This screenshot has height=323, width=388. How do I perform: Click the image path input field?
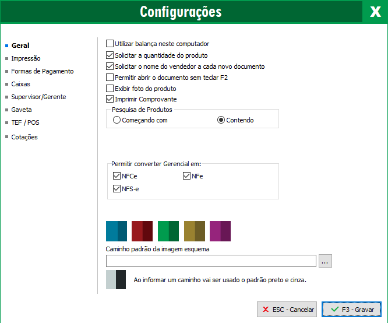(x=211, y=261)
